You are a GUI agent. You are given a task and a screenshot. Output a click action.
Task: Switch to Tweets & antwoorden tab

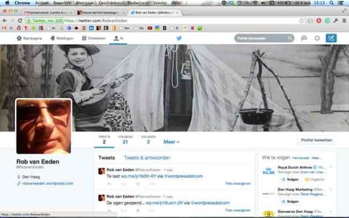147,158
